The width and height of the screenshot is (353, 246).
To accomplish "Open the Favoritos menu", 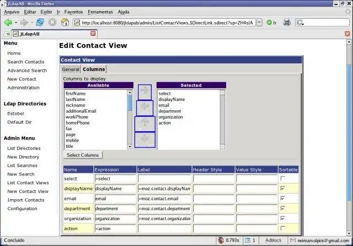I will 73,12.
